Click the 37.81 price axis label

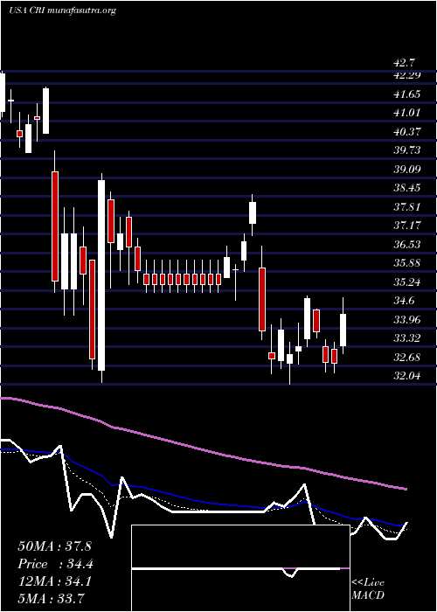pyautogui.click(x=407, y=206)
